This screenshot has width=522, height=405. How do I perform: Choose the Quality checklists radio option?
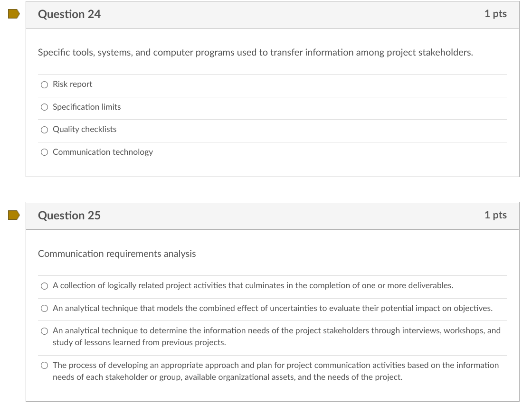[44, 130]
